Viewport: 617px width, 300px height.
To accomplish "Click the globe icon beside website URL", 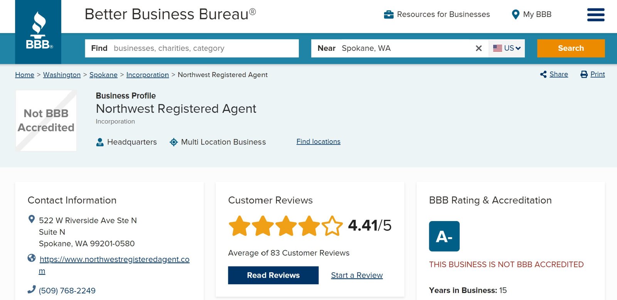I will click(32, 258).
